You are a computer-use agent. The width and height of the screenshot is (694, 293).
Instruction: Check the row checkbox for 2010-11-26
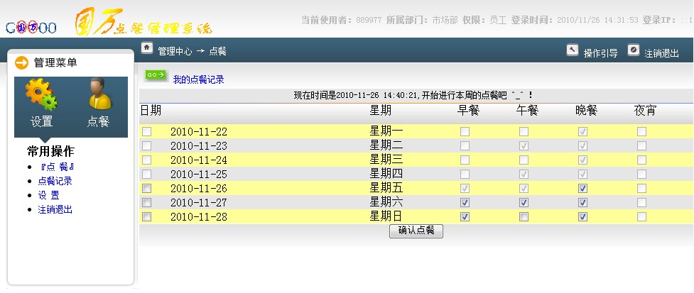(x=147, y=188)
